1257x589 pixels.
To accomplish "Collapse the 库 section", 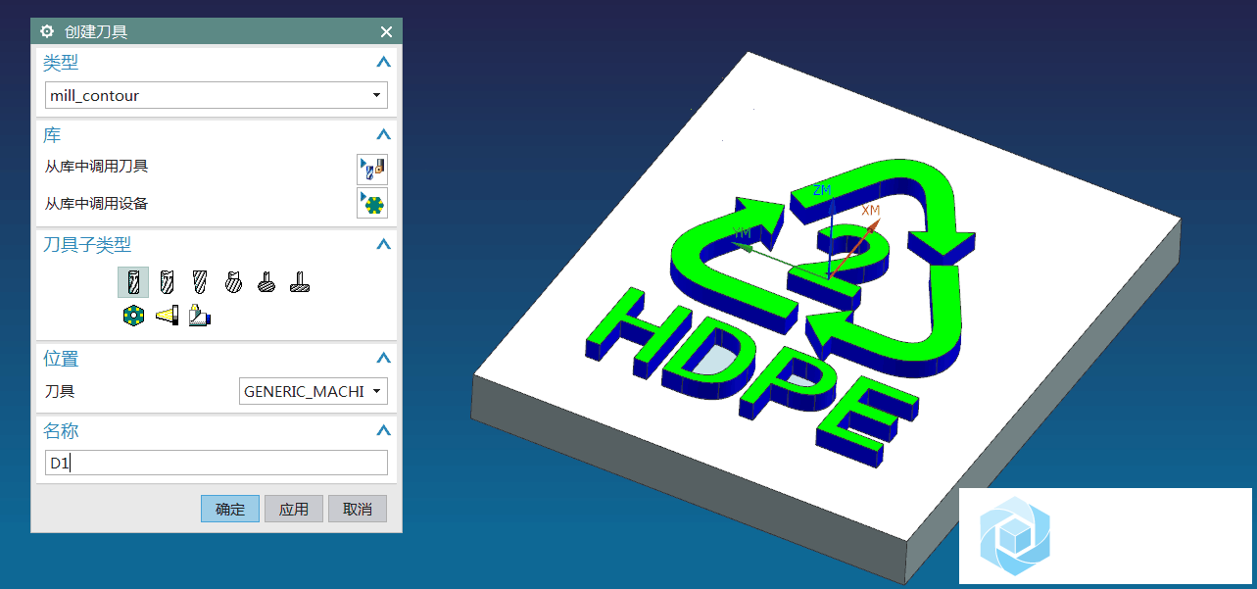I will coord(383,135).
